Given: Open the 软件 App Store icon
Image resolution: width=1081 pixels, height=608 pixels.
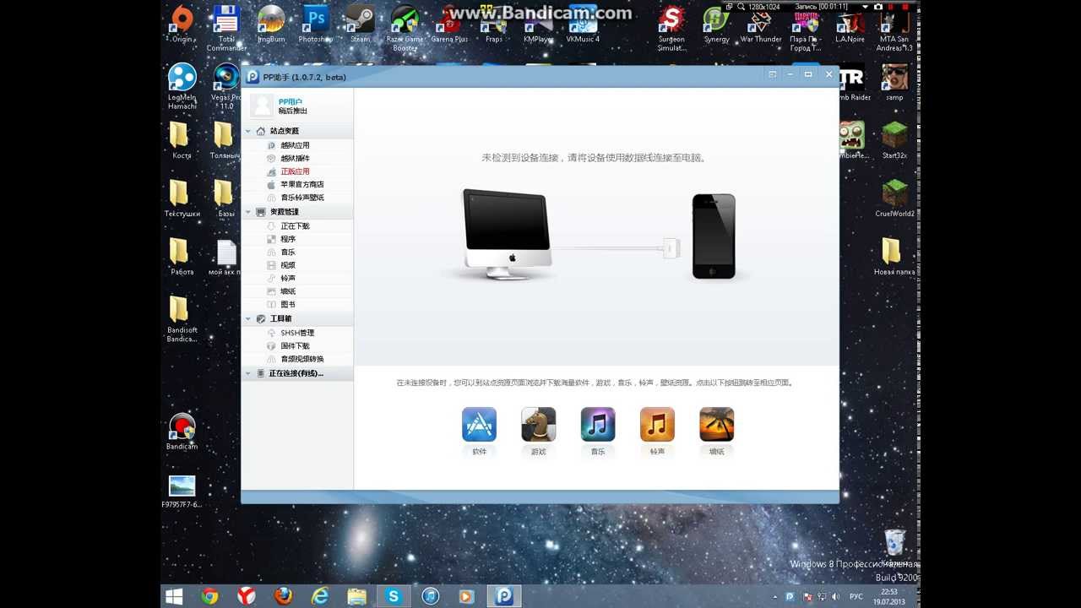Looking at the screenshot, I should [479, 425].
